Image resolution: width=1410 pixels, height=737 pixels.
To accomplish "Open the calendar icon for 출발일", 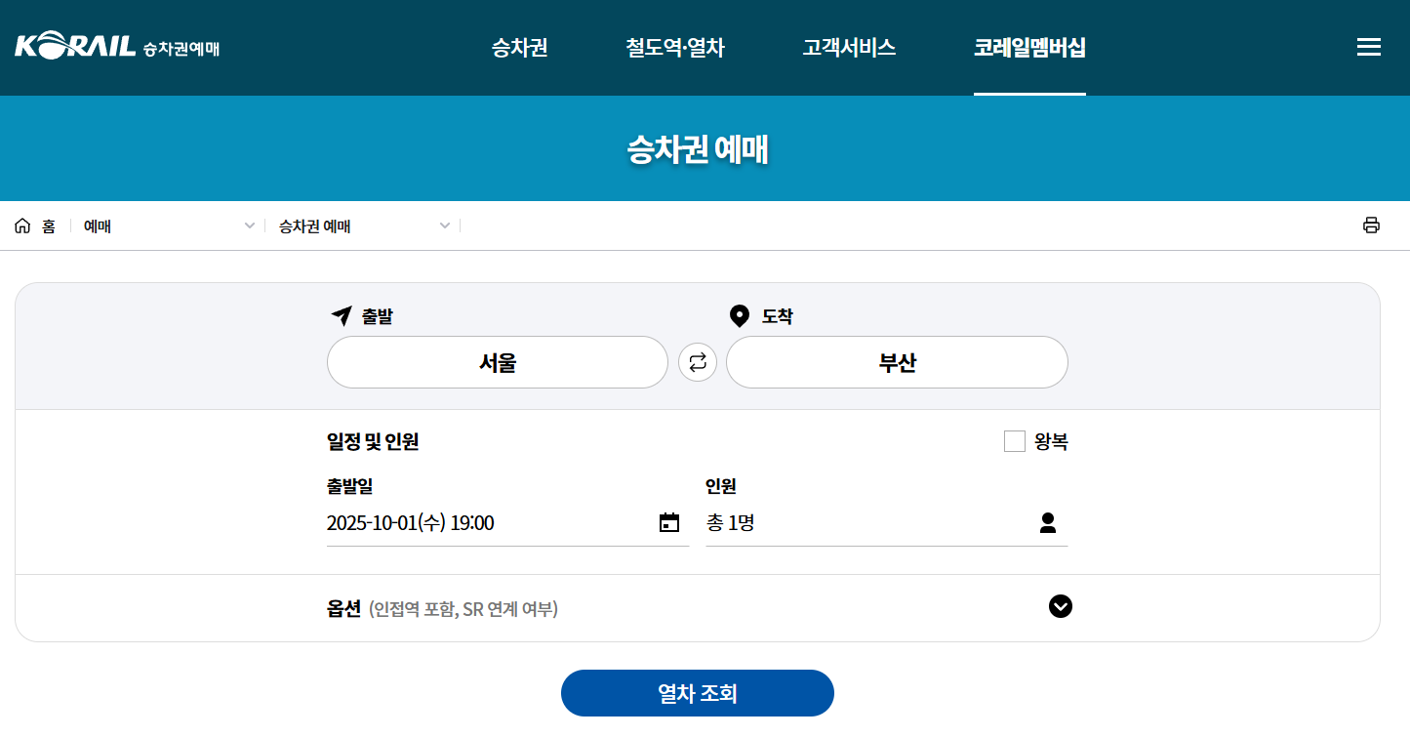I will pyautogui.click(x=669, y=522).
